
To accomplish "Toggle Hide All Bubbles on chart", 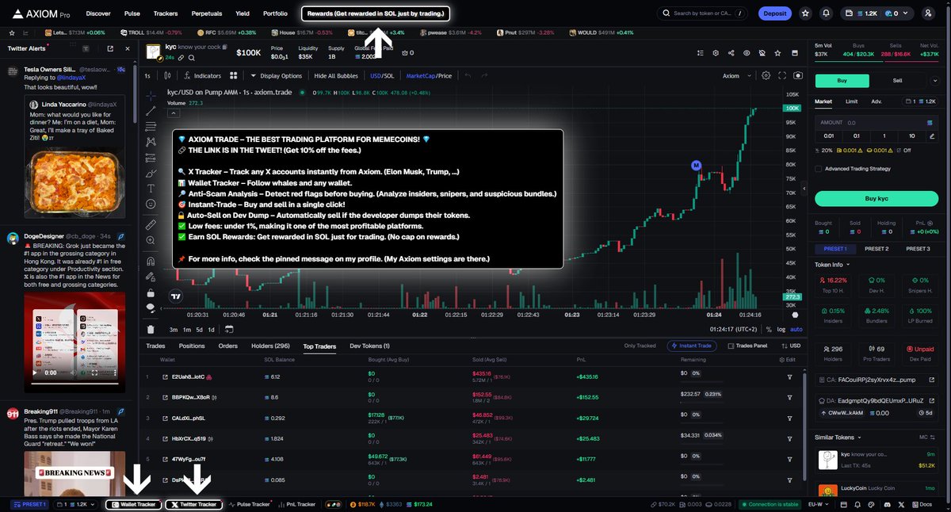I will click(336, 75).
